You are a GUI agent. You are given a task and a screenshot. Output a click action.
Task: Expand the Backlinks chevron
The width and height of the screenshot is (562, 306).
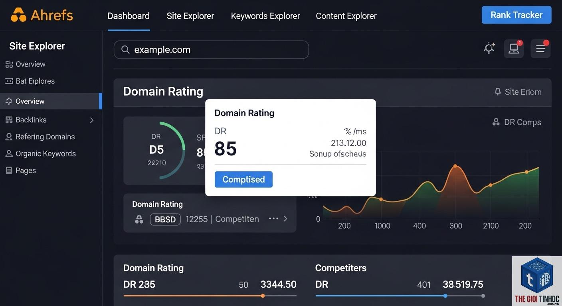[x=92, y=120]
